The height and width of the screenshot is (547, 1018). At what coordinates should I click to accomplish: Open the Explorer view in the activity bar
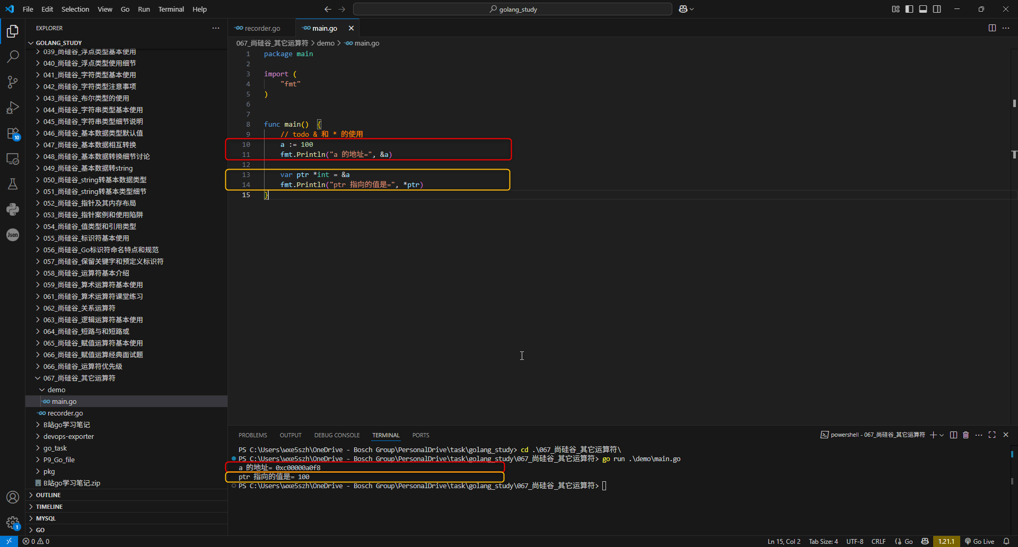[x=13, y=31]
